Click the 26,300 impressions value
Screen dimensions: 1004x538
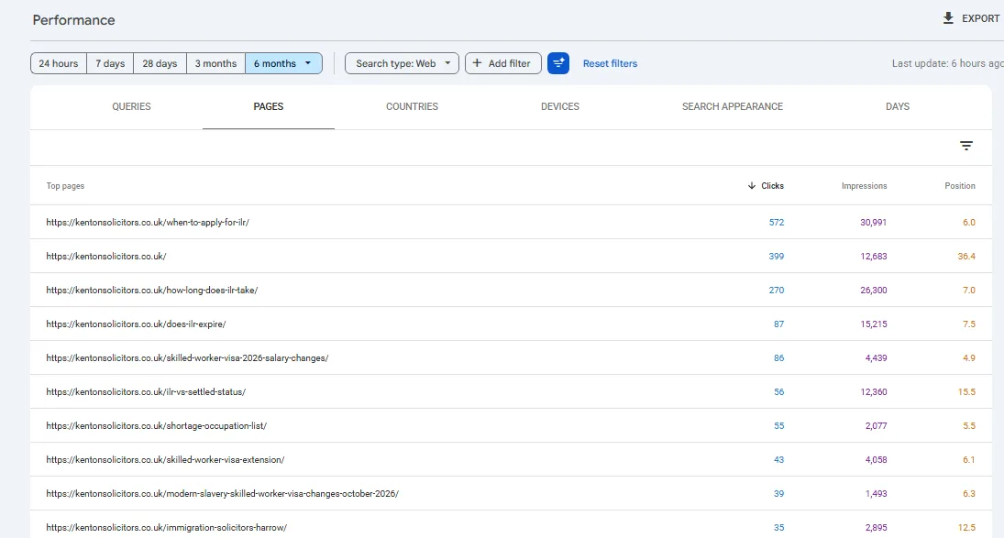click(874, 290)
